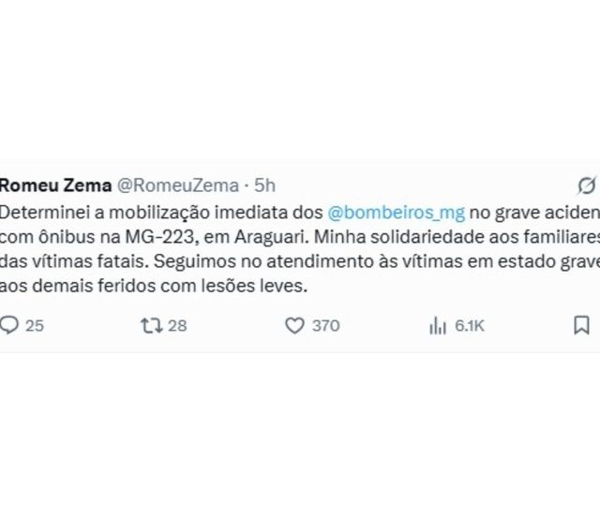
Task: Click the like count 370
Action: (x=326, y=326)
